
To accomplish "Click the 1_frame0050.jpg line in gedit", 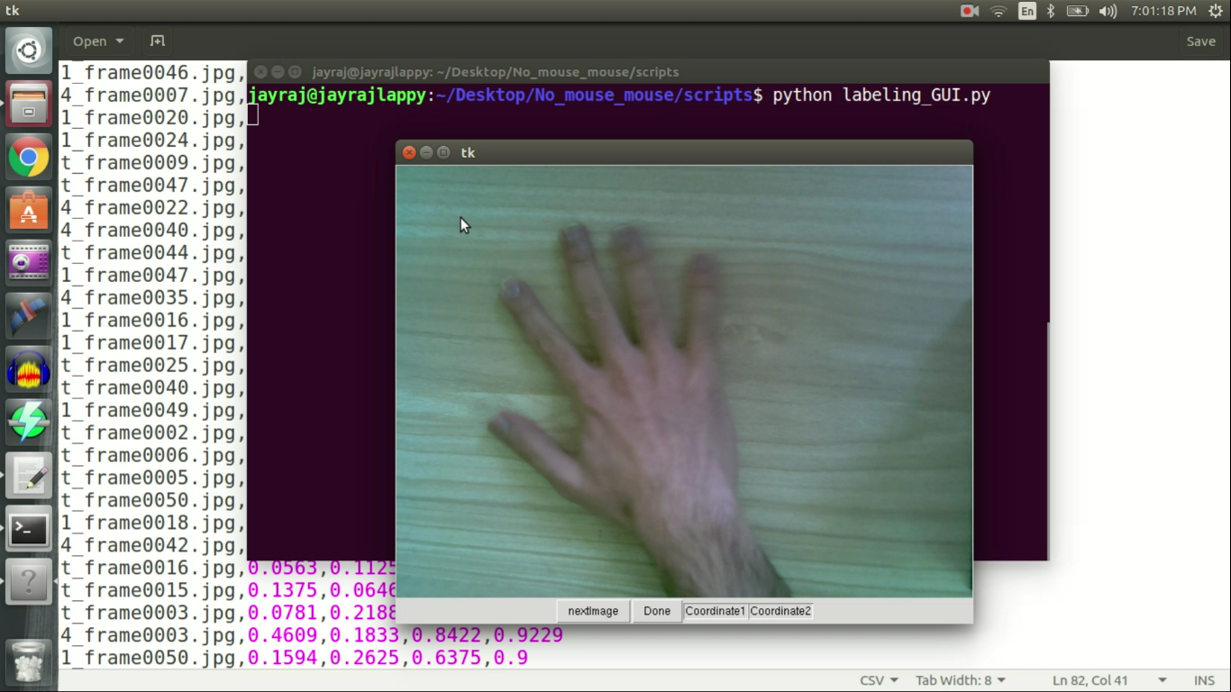I will click(294, 659).
